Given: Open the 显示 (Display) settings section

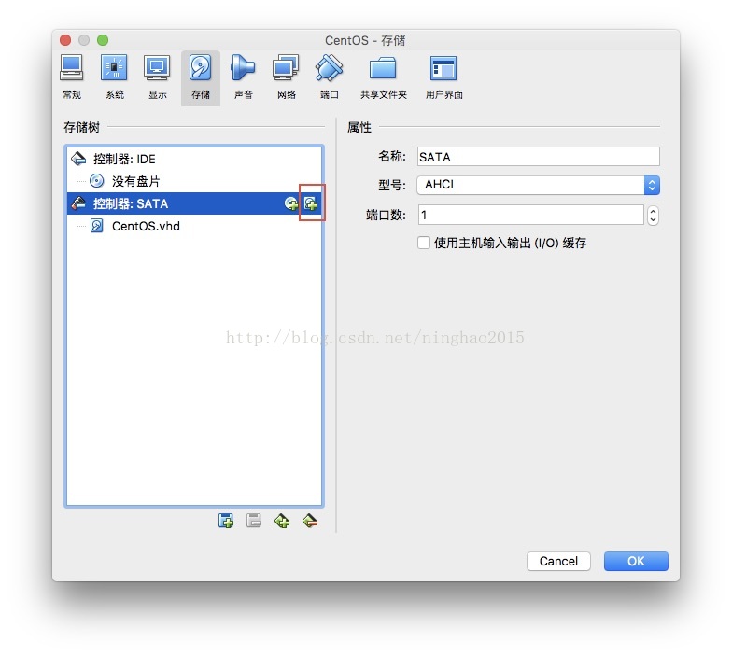Looking at the screenshot, I should coord(157,77).
